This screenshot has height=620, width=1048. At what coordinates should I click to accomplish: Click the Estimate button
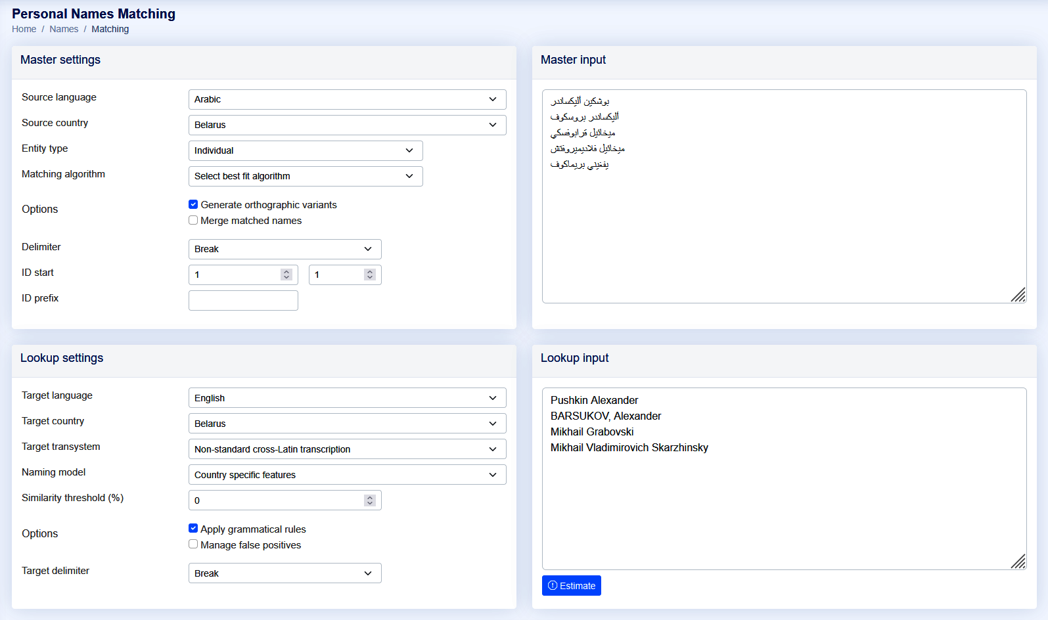tap(572, 586)
